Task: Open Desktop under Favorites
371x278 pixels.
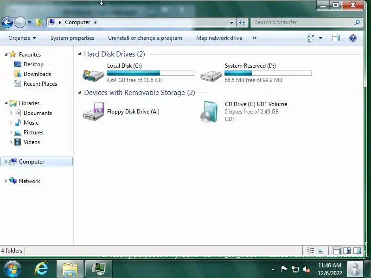Action: 33,64
